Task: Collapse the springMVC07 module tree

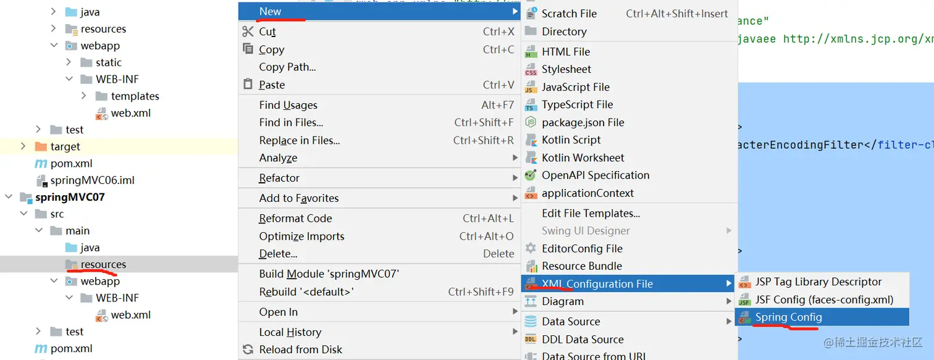Action: 9,198
